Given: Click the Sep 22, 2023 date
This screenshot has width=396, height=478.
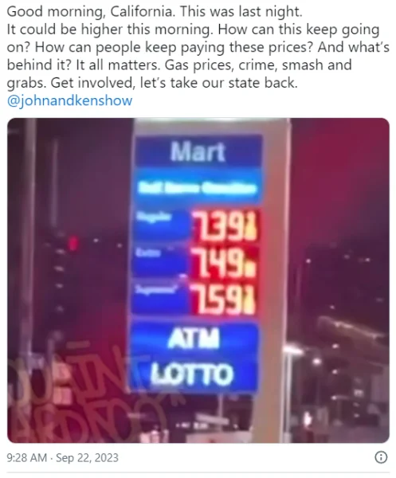Looking at the screenshot, I should click(x=87, y=457).
